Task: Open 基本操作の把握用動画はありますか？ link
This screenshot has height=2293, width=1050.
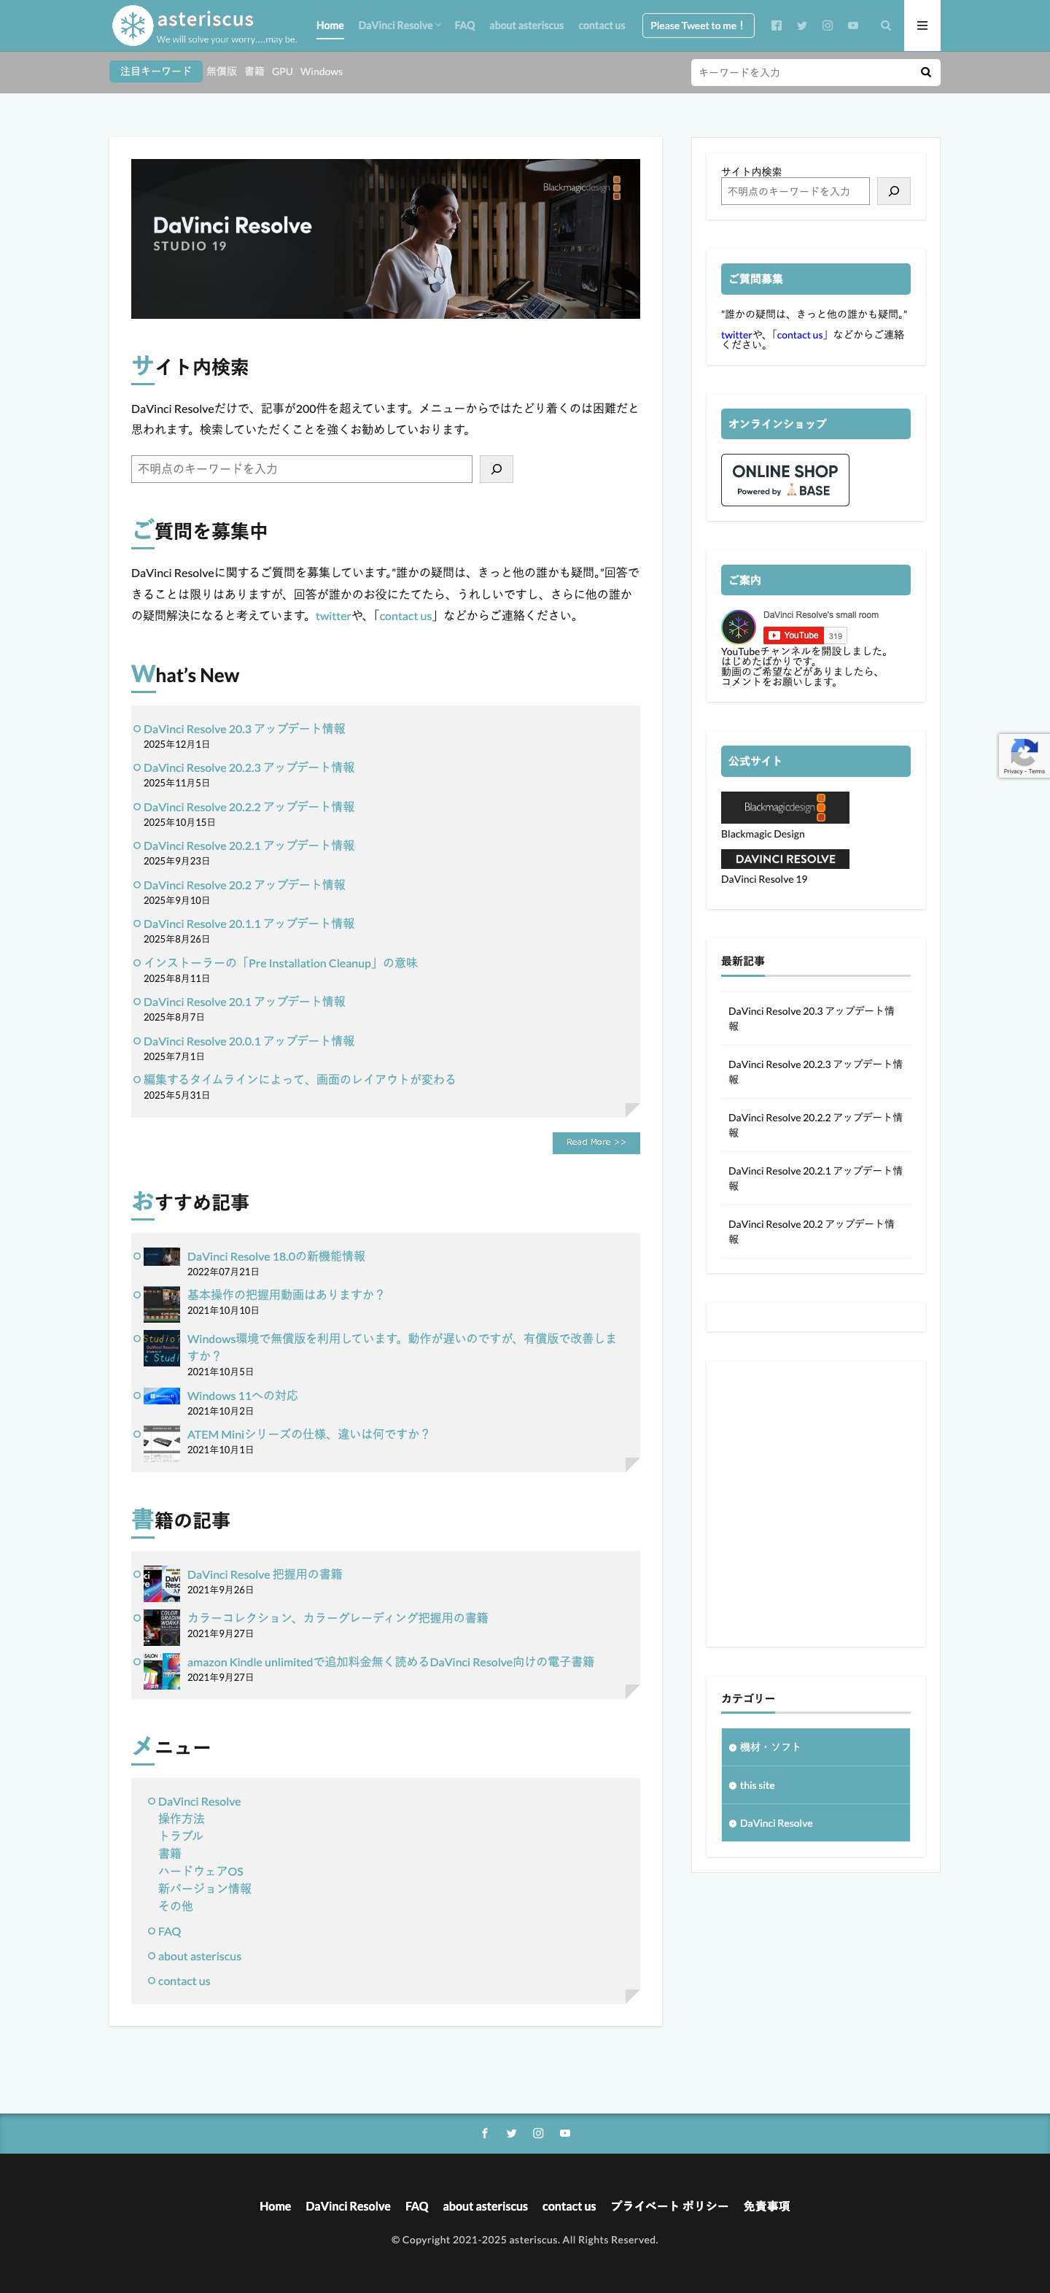Action: (x=286, y=1295)
